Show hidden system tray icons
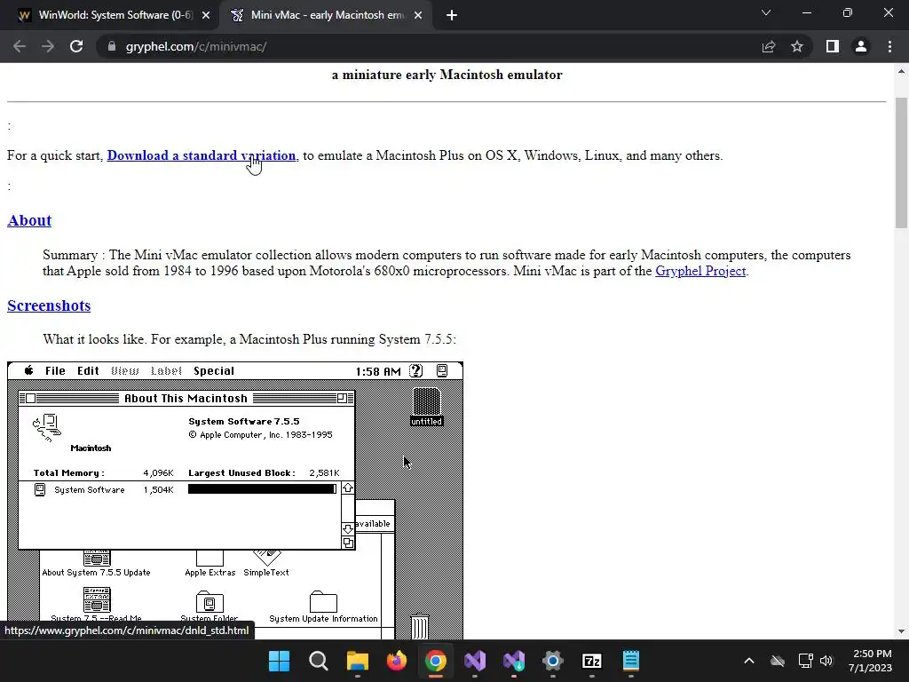This screenshot has width=909, height=682. click(749, 661)
